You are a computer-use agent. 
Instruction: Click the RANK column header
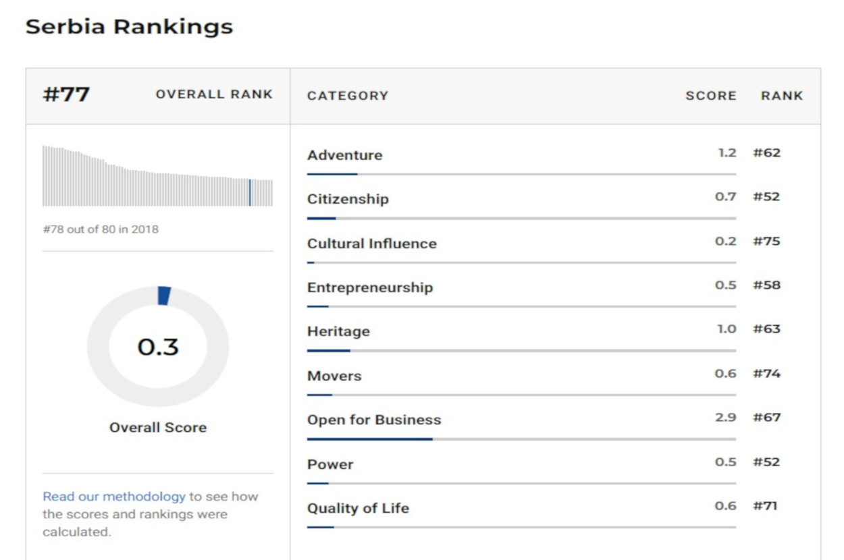(x=782, y=96)
